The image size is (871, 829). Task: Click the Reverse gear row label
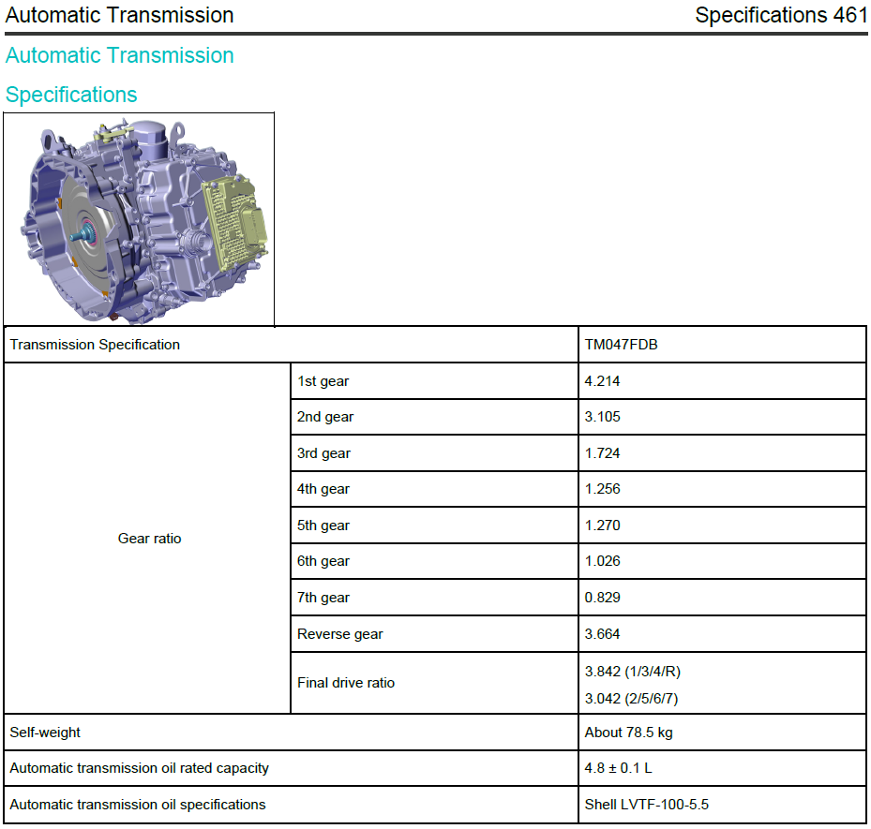tap(340, 634)
